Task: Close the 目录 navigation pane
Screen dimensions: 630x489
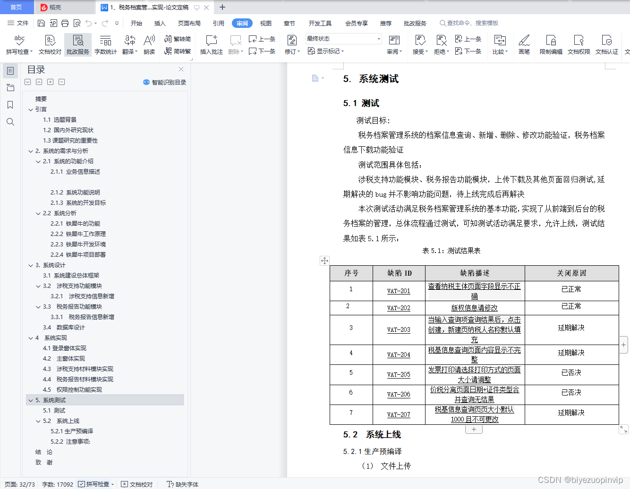Action: (x=181, y=69)
